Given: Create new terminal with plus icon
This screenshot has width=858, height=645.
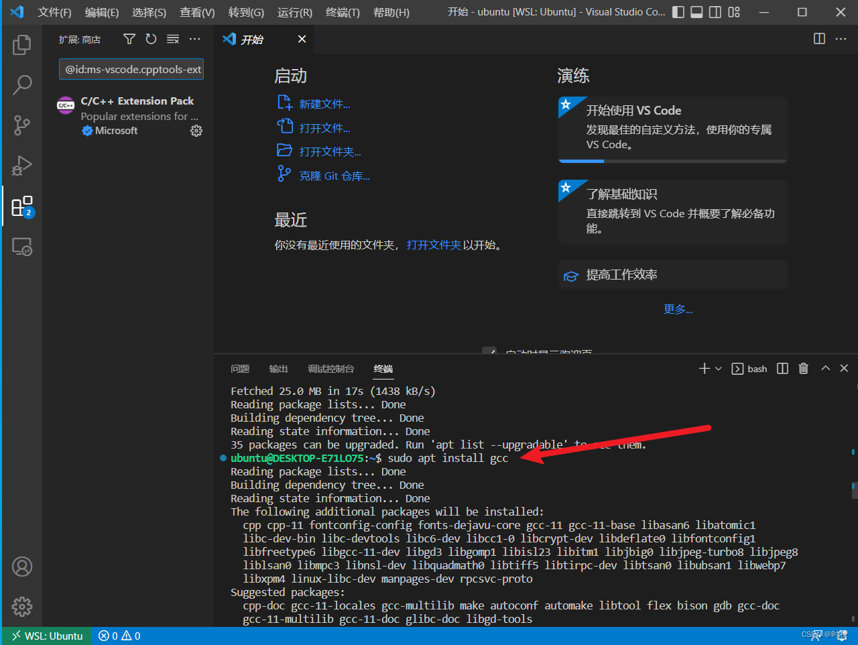Looking at the screenshot, I should [704, 369].
